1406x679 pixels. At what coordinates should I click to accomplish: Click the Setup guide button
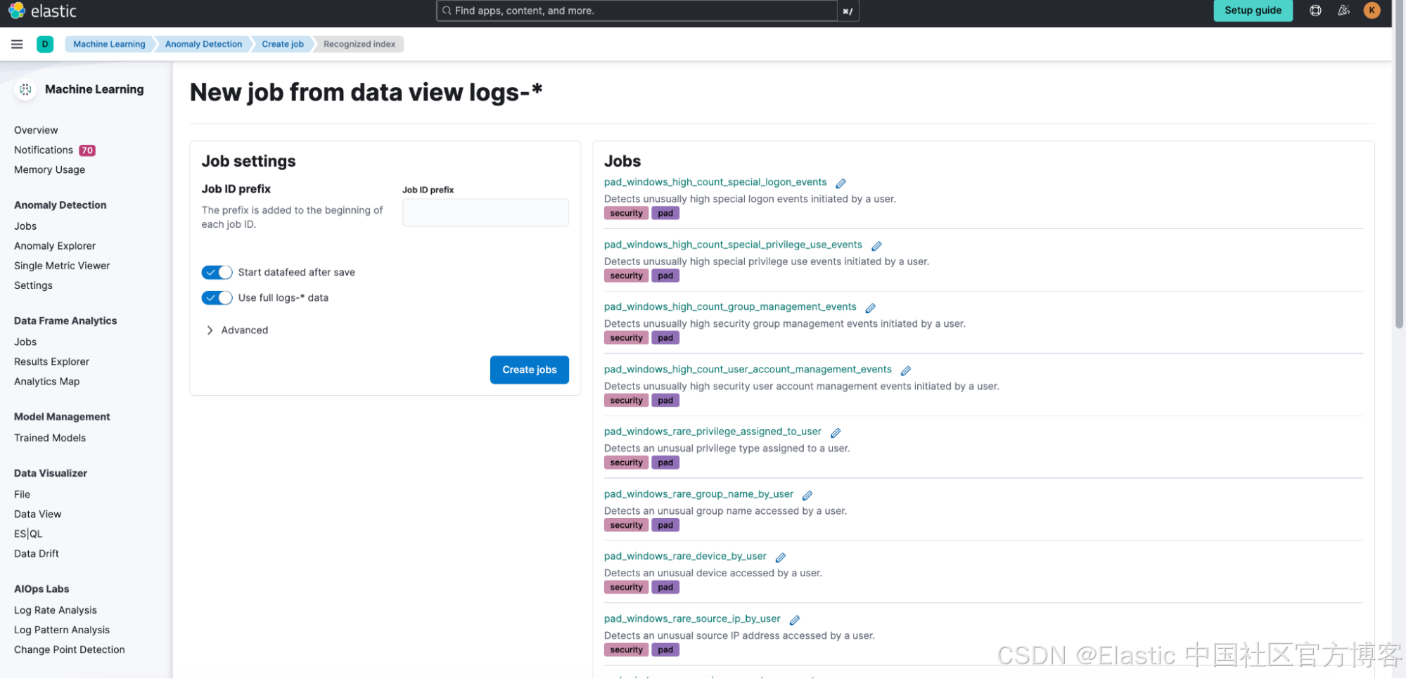pos(1253,11)
